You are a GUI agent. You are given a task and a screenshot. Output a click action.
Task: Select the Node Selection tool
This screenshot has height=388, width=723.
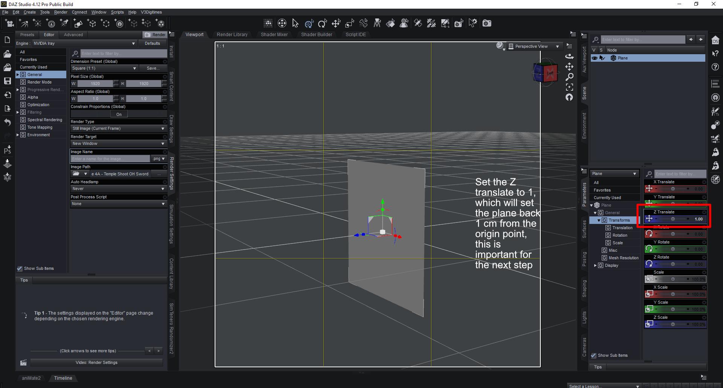pyautogui.click(x=295, y=23)
